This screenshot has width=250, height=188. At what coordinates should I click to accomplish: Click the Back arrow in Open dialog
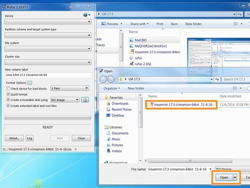[103, 79]
